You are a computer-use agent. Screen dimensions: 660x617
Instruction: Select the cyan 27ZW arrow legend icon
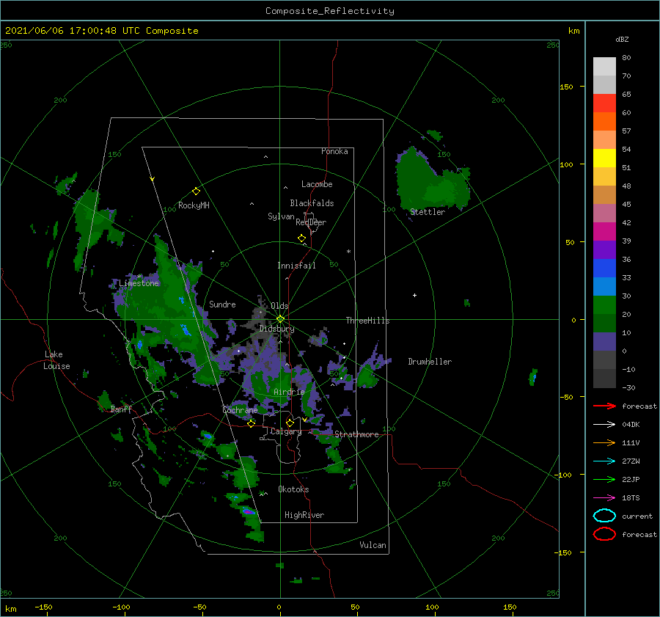[604, 461]
